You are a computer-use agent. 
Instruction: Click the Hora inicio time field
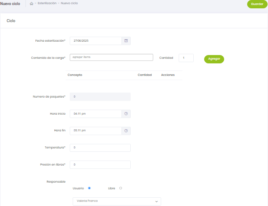[96, 114]
